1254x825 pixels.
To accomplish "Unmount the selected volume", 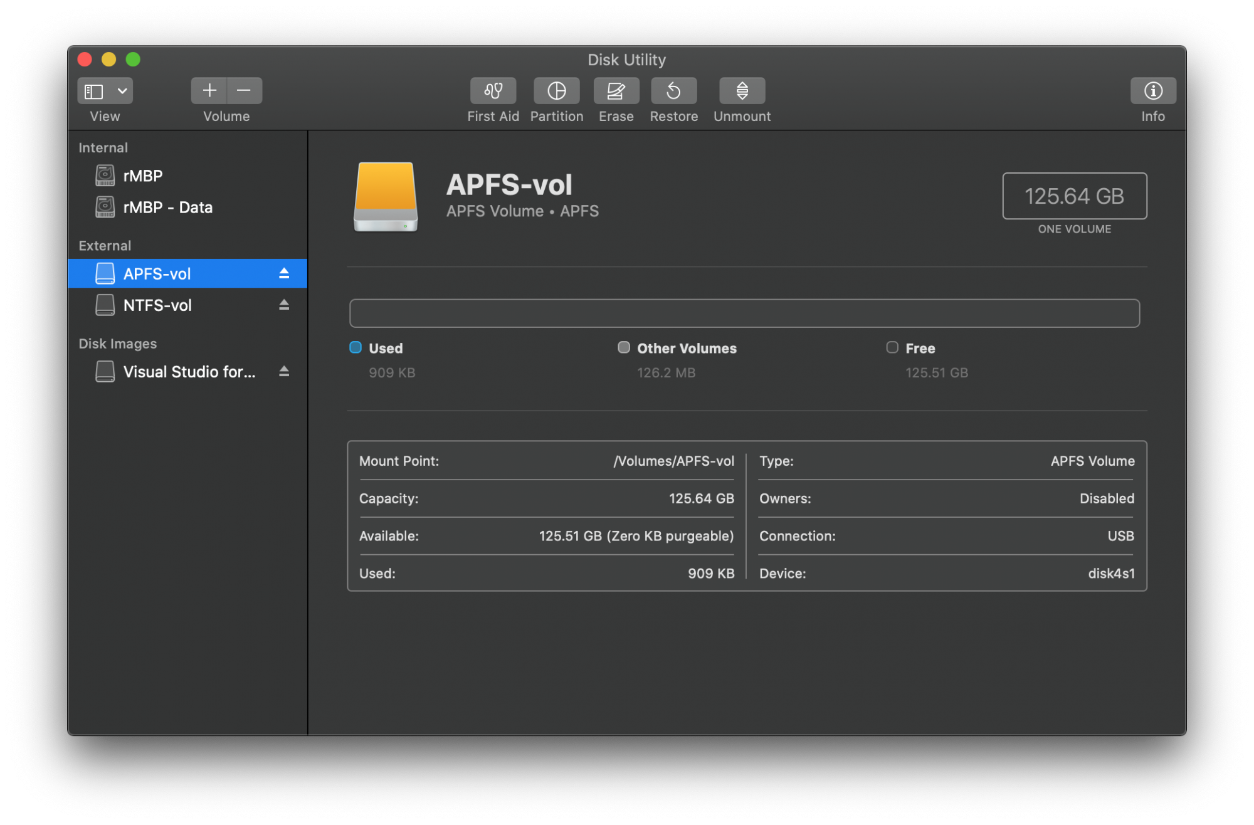I will [x=742, y=91].
